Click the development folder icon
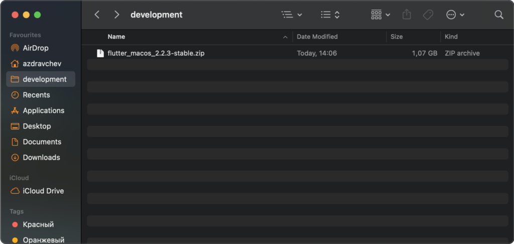The image size is (514, 244). (15, 79)
